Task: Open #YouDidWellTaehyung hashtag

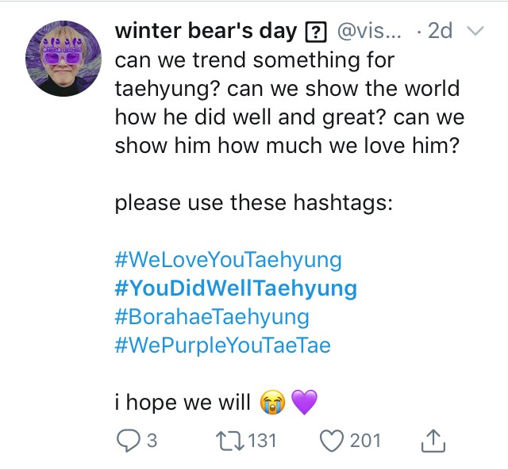Action: pos(236,288)
